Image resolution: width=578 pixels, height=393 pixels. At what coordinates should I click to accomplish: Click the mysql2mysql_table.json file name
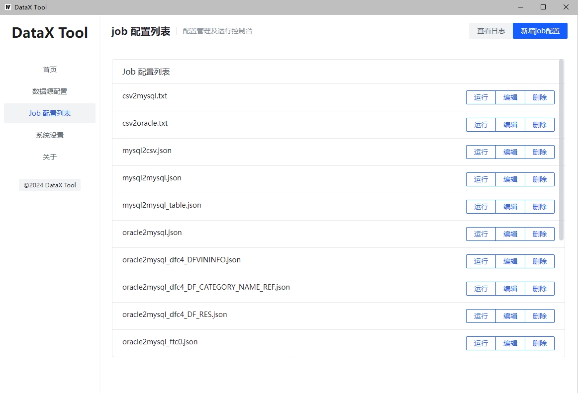point(162,205)
